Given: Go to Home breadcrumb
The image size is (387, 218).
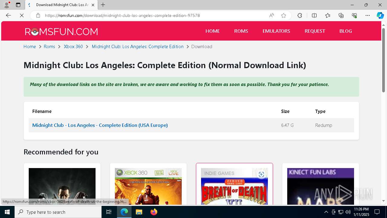Looking at the screenshot, I should (30, 47).
